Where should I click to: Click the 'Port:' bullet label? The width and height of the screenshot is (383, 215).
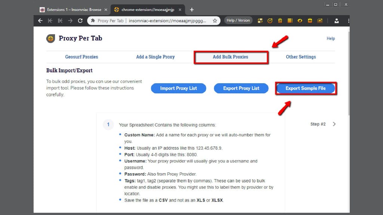pos(129,155)
